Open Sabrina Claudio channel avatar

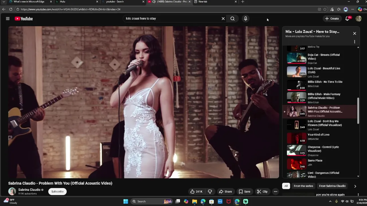[12, 191]
